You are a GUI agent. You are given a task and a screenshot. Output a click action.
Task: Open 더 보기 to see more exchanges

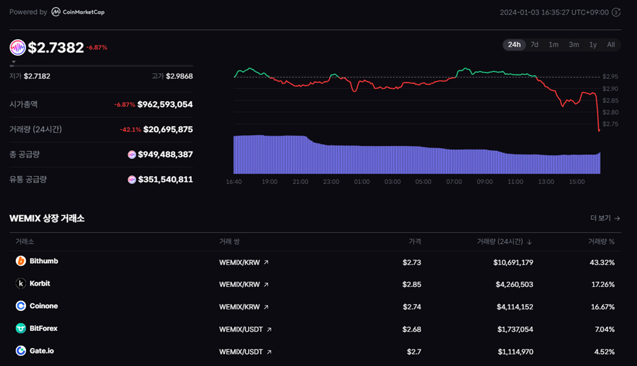(x=604, y=218)
